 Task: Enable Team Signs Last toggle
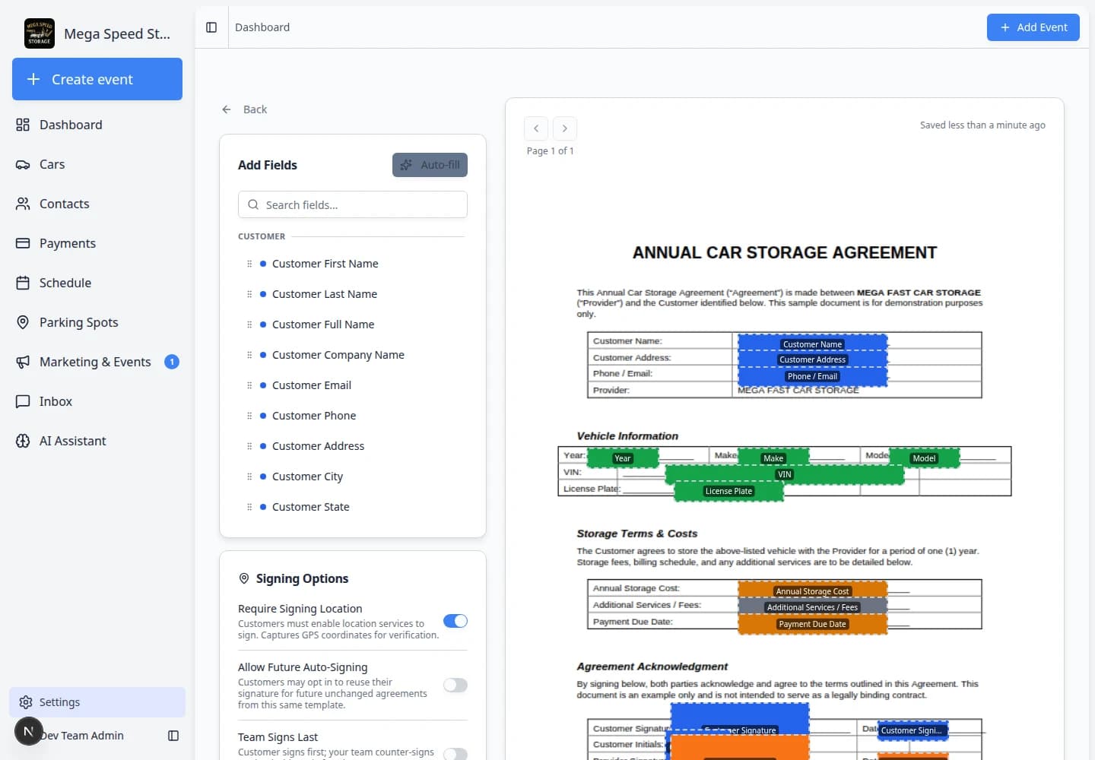coord(455,754)
